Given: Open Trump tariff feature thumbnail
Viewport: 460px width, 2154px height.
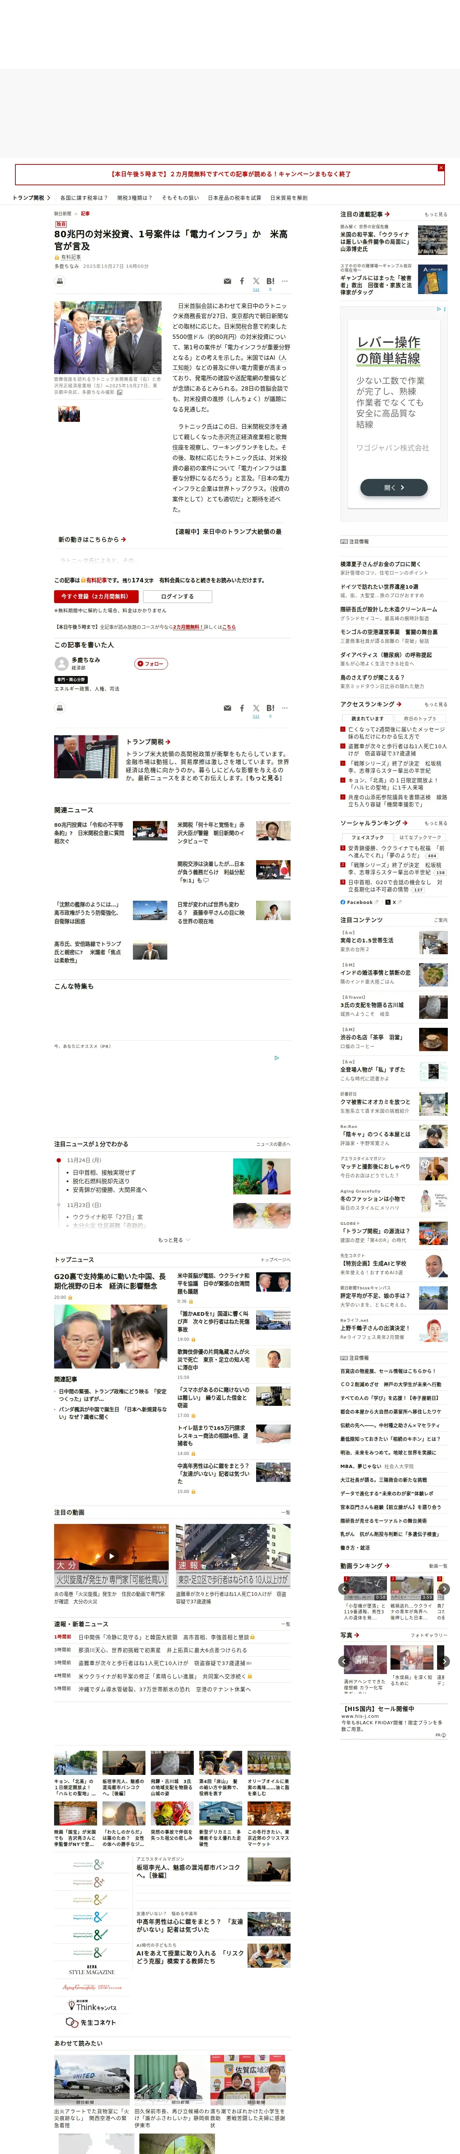Looking at the screenshot, I should click(86, 757).
